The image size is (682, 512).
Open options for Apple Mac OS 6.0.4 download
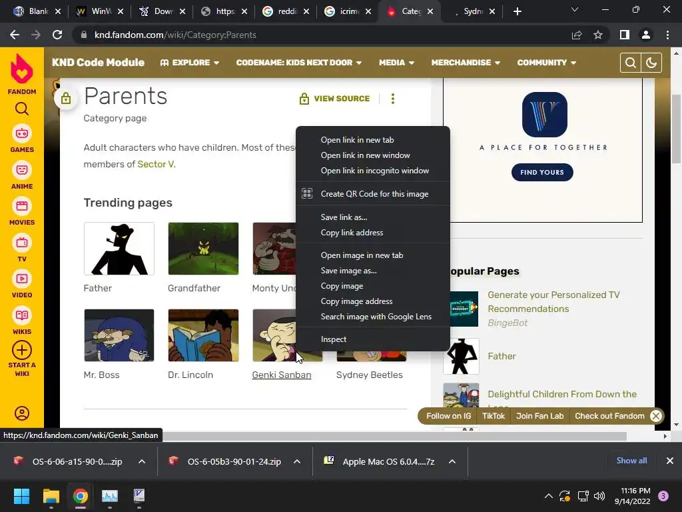click(x=452, y=461)
